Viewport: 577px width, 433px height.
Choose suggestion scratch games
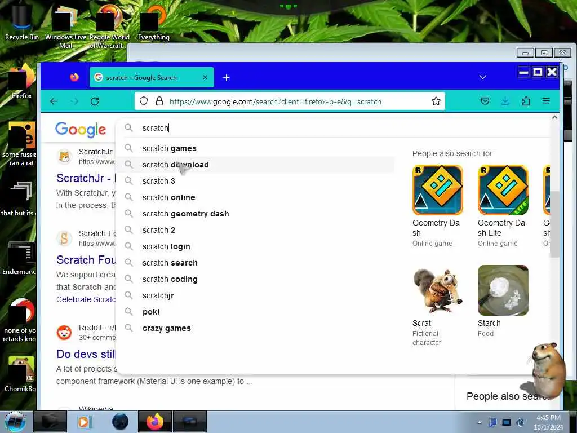pos(255,148)
